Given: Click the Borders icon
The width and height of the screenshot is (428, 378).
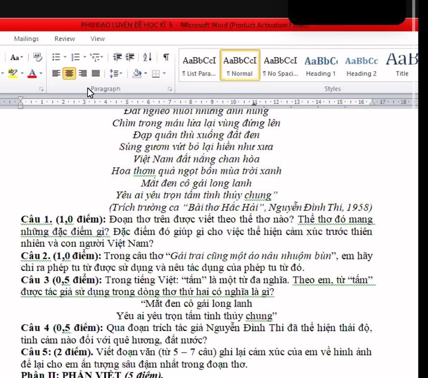Looking at the screenshot, I should (x=156, y=74).
